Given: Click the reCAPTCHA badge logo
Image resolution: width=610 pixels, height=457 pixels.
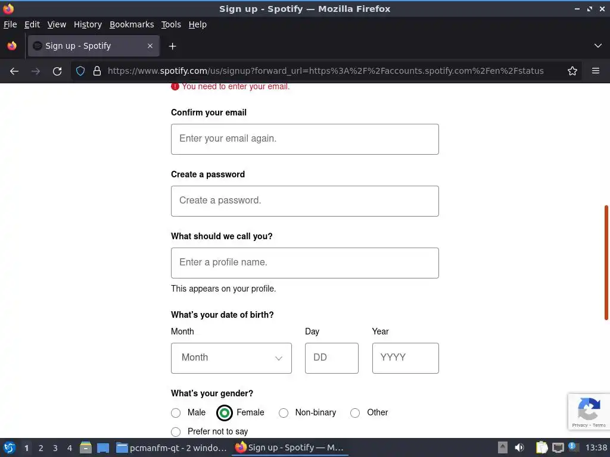Looking at the screenshot, I should pyautogui.click(x=589, y=408).
